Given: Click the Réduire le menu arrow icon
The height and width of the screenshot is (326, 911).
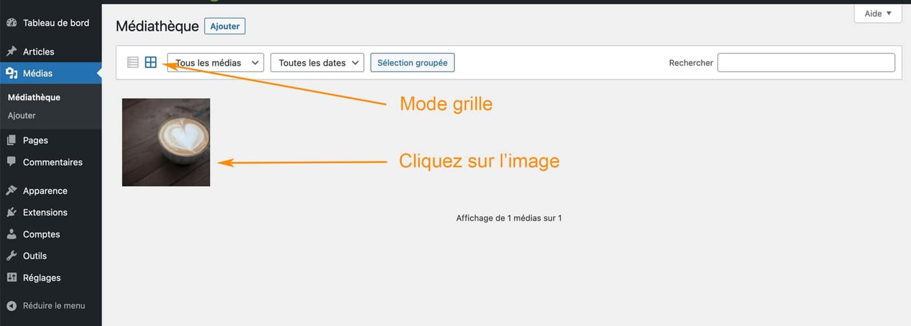Looking at the screenshot, I should point(12,305).
